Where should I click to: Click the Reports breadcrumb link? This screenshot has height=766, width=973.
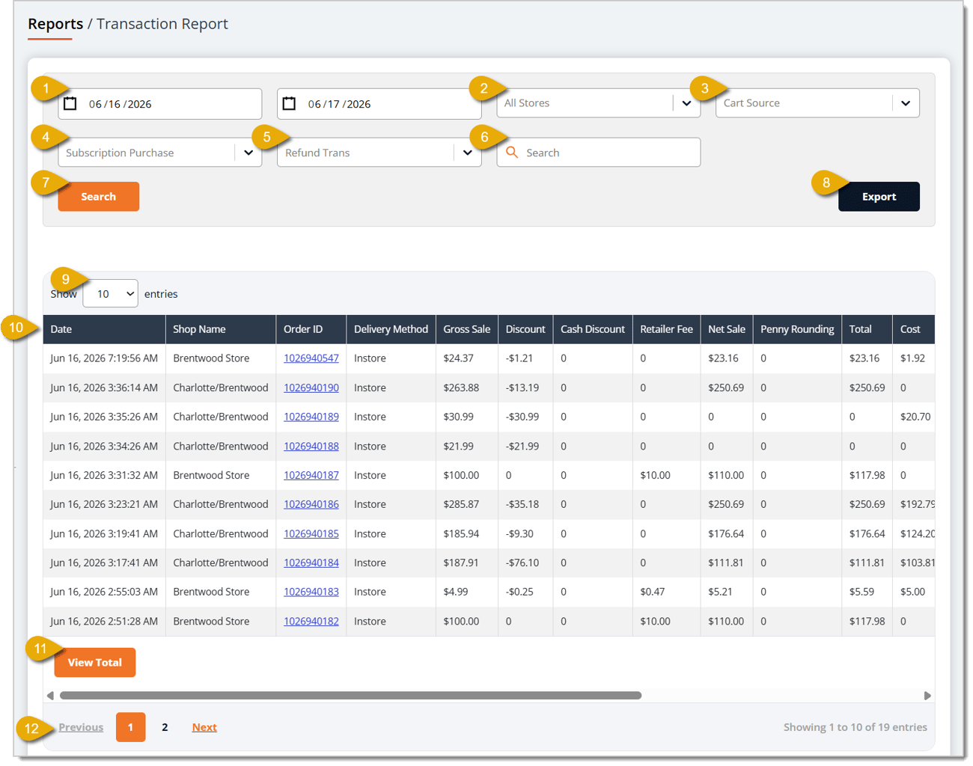[55, 24]
